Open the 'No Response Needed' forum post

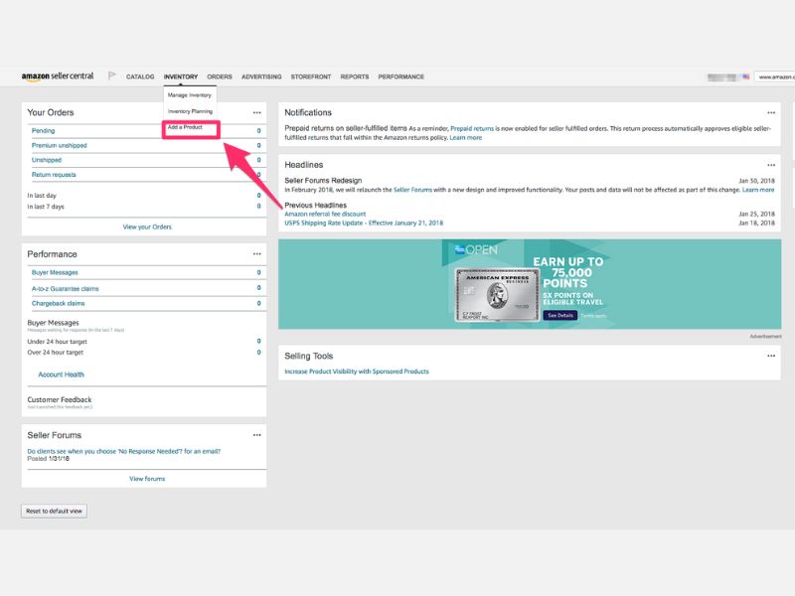pos(123,451)
